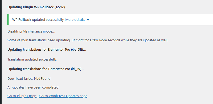
Task: Click the "Translation updated successfully." text
Action: click(32, 59)
